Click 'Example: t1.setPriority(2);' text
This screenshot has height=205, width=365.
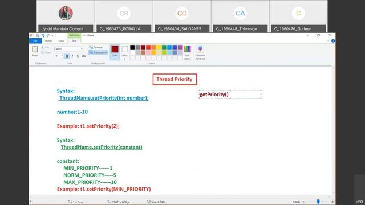(x=88, y=126)
